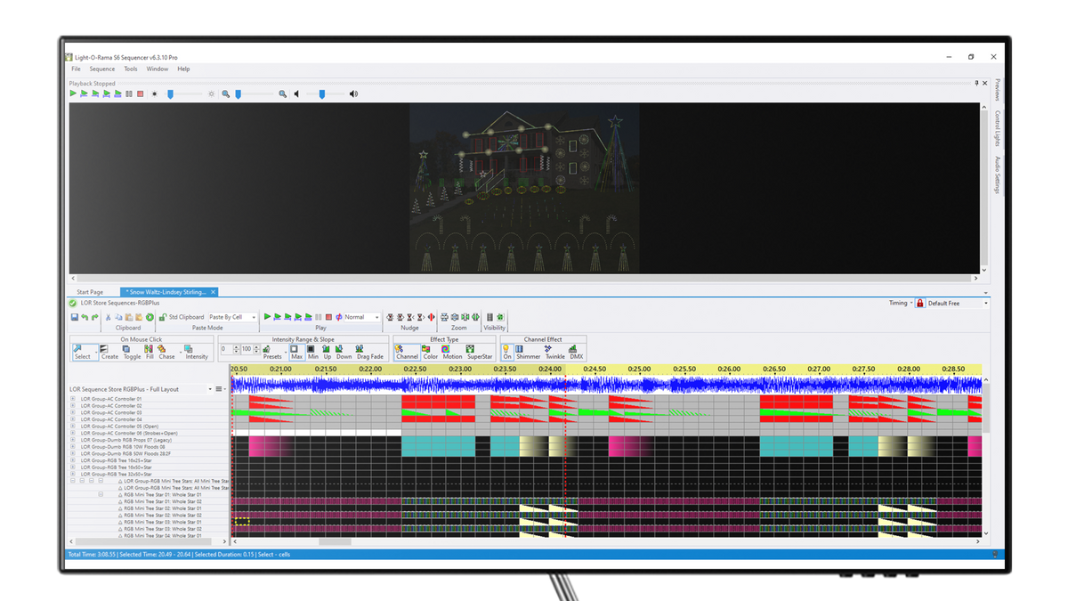Click the zoom out magnifier in preview toolbar
1068x601 pixels.
(226, 93)
